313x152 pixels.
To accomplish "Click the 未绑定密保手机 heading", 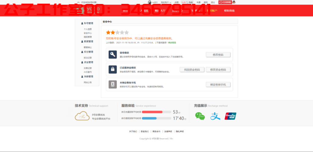I will 128,83.
